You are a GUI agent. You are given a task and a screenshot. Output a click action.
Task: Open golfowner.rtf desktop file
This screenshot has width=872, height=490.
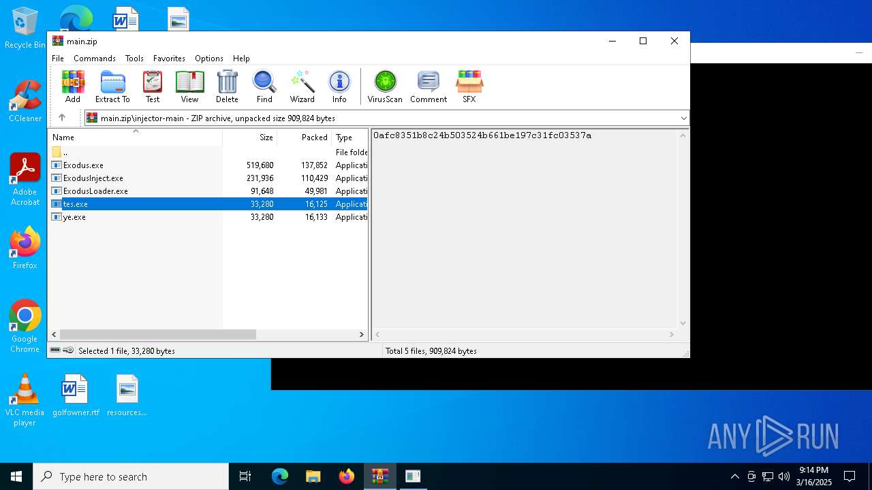click(76, 395)
